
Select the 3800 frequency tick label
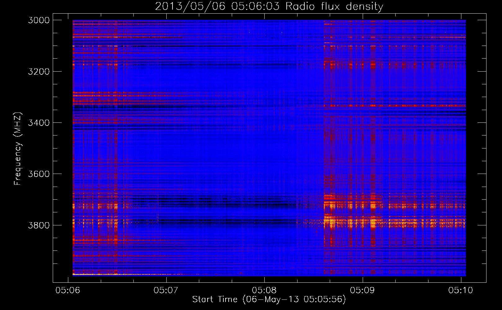pyautogui.click(x=39, y=225)
